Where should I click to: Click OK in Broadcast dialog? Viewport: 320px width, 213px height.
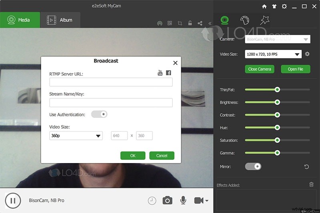(x=133, y=155)
